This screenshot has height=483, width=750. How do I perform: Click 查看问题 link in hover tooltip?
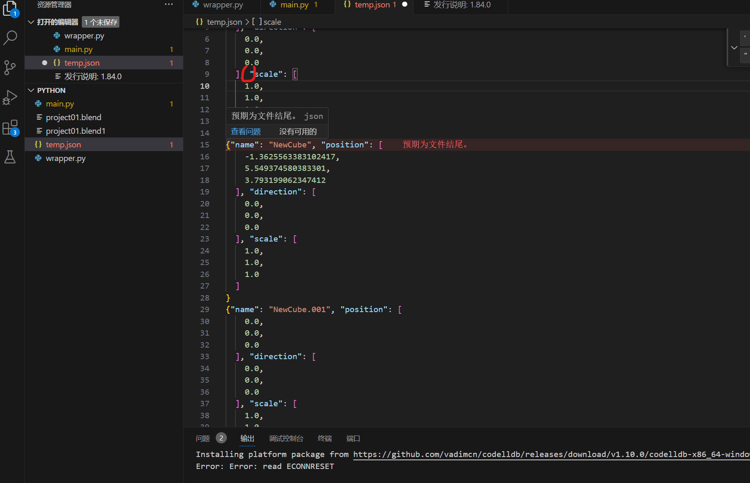pyautogui.click(x=246, y=132)
